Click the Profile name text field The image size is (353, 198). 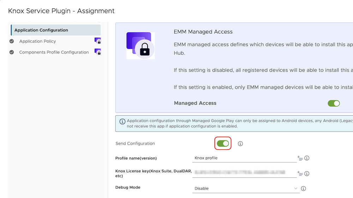[244, 158]
